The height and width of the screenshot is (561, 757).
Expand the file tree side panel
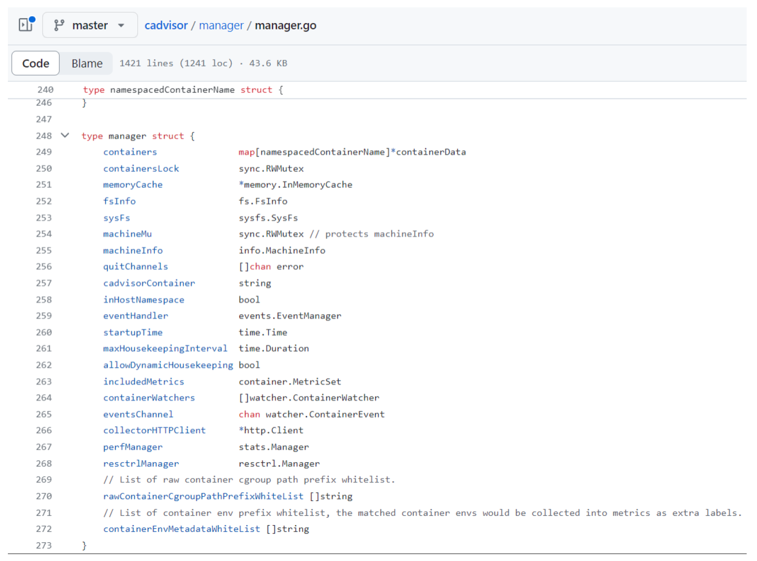[x=26, y=25]
